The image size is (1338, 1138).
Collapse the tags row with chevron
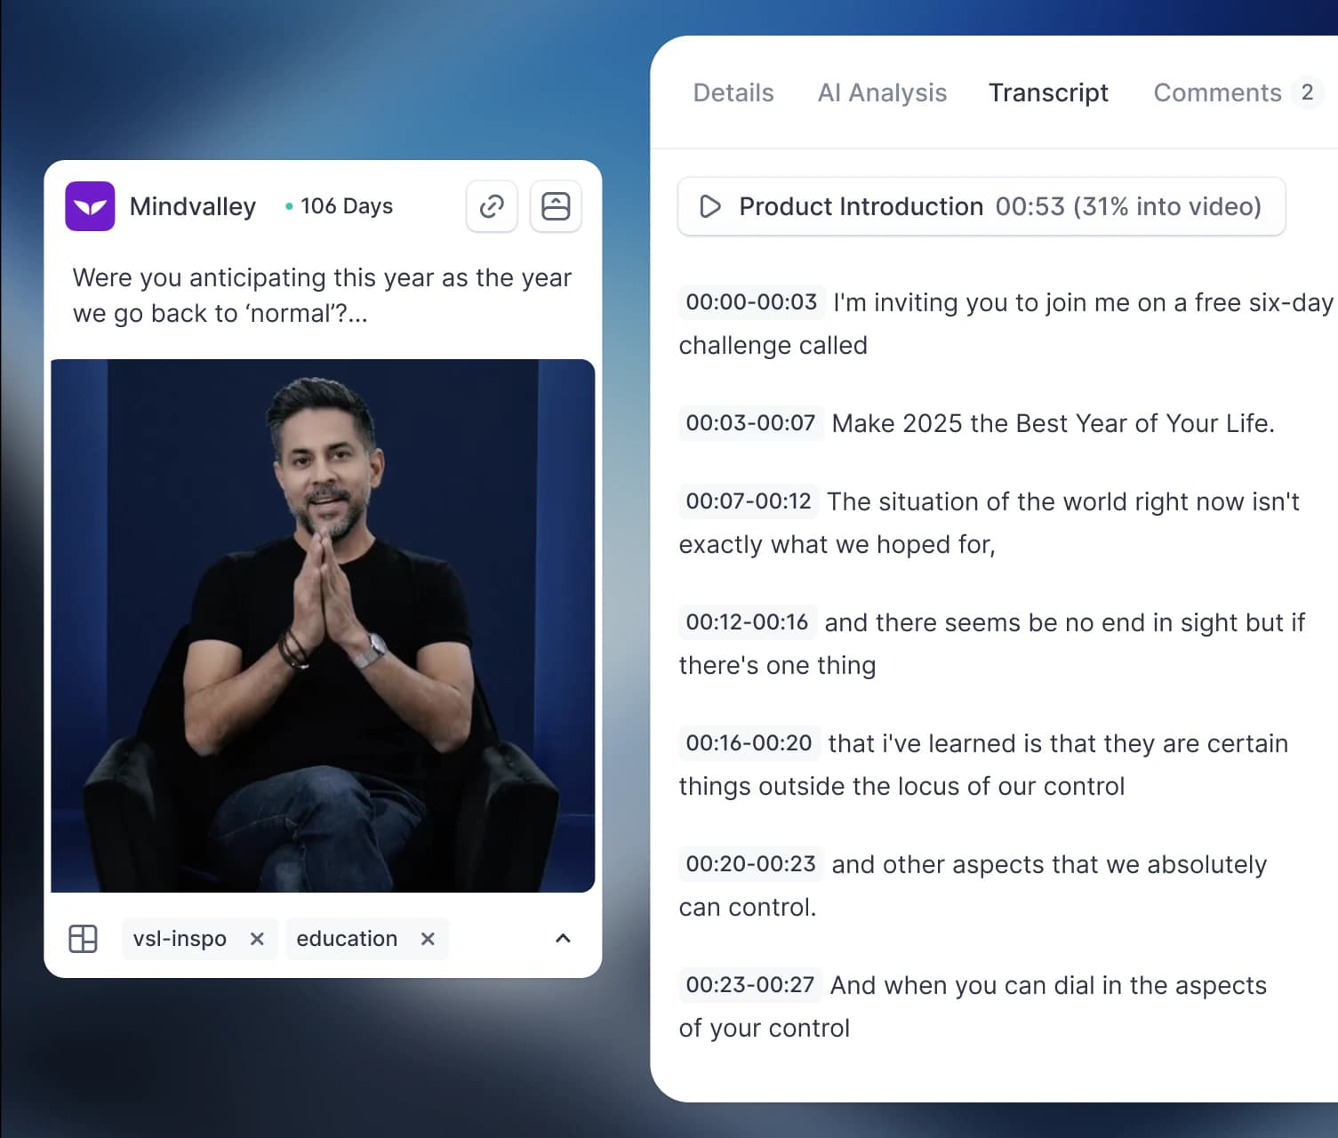(563, 939)
